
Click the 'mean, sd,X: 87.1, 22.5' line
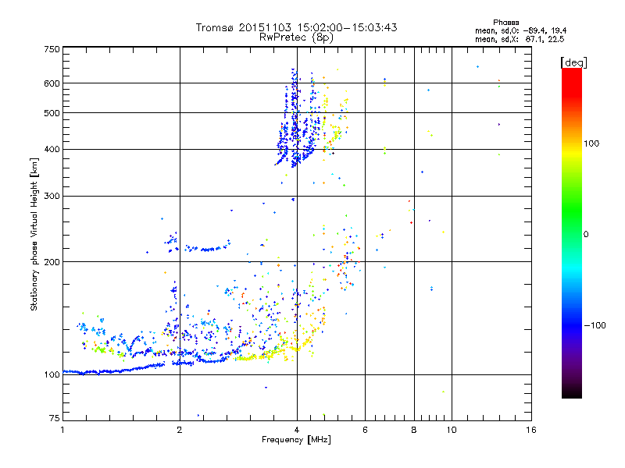coord(520,39)
